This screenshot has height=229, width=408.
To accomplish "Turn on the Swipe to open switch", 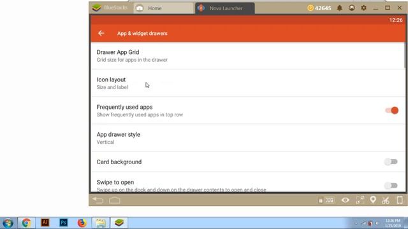I will coord(391,186).
